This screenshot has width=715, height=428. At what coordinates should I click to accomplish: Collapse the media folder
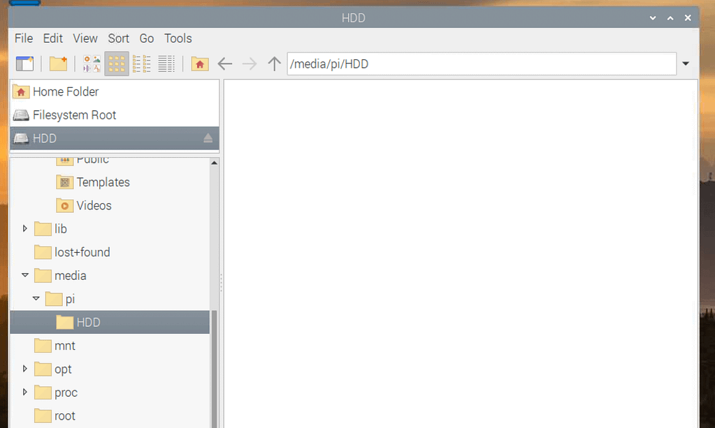coord(25,276)
